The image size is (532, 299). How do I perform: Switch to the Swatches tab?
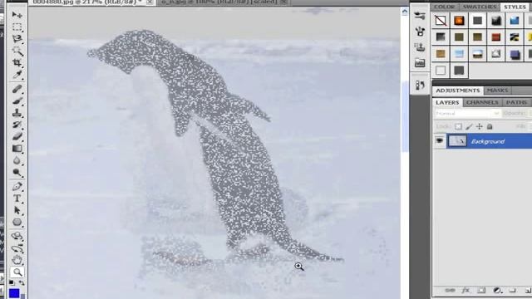click(x=480, y=7)
